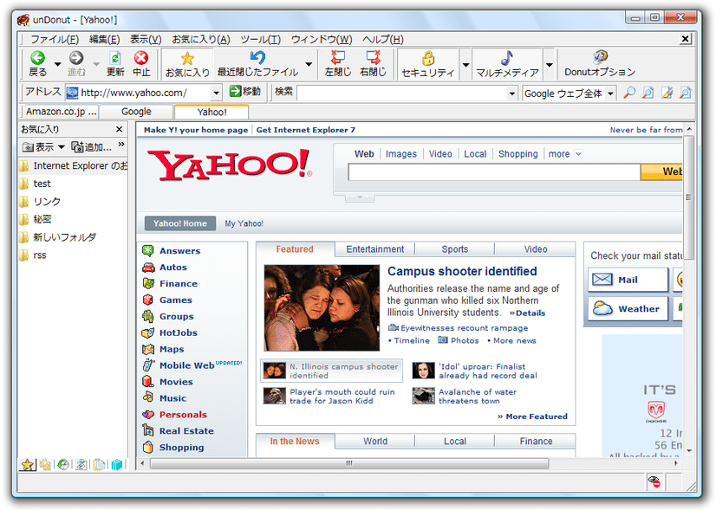Screen dimensions: 716x510
Task: Open the ウィンドウ(W) menu
Action: (322, 39)
